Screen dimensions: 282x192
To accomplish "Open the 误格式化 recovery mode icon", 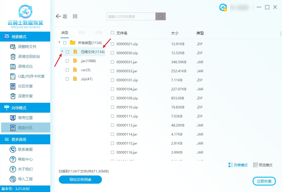I will click(x=13, y=66).
